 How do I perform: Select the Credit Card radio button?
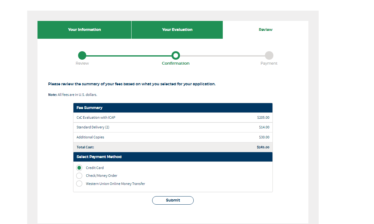coord(79,168)
